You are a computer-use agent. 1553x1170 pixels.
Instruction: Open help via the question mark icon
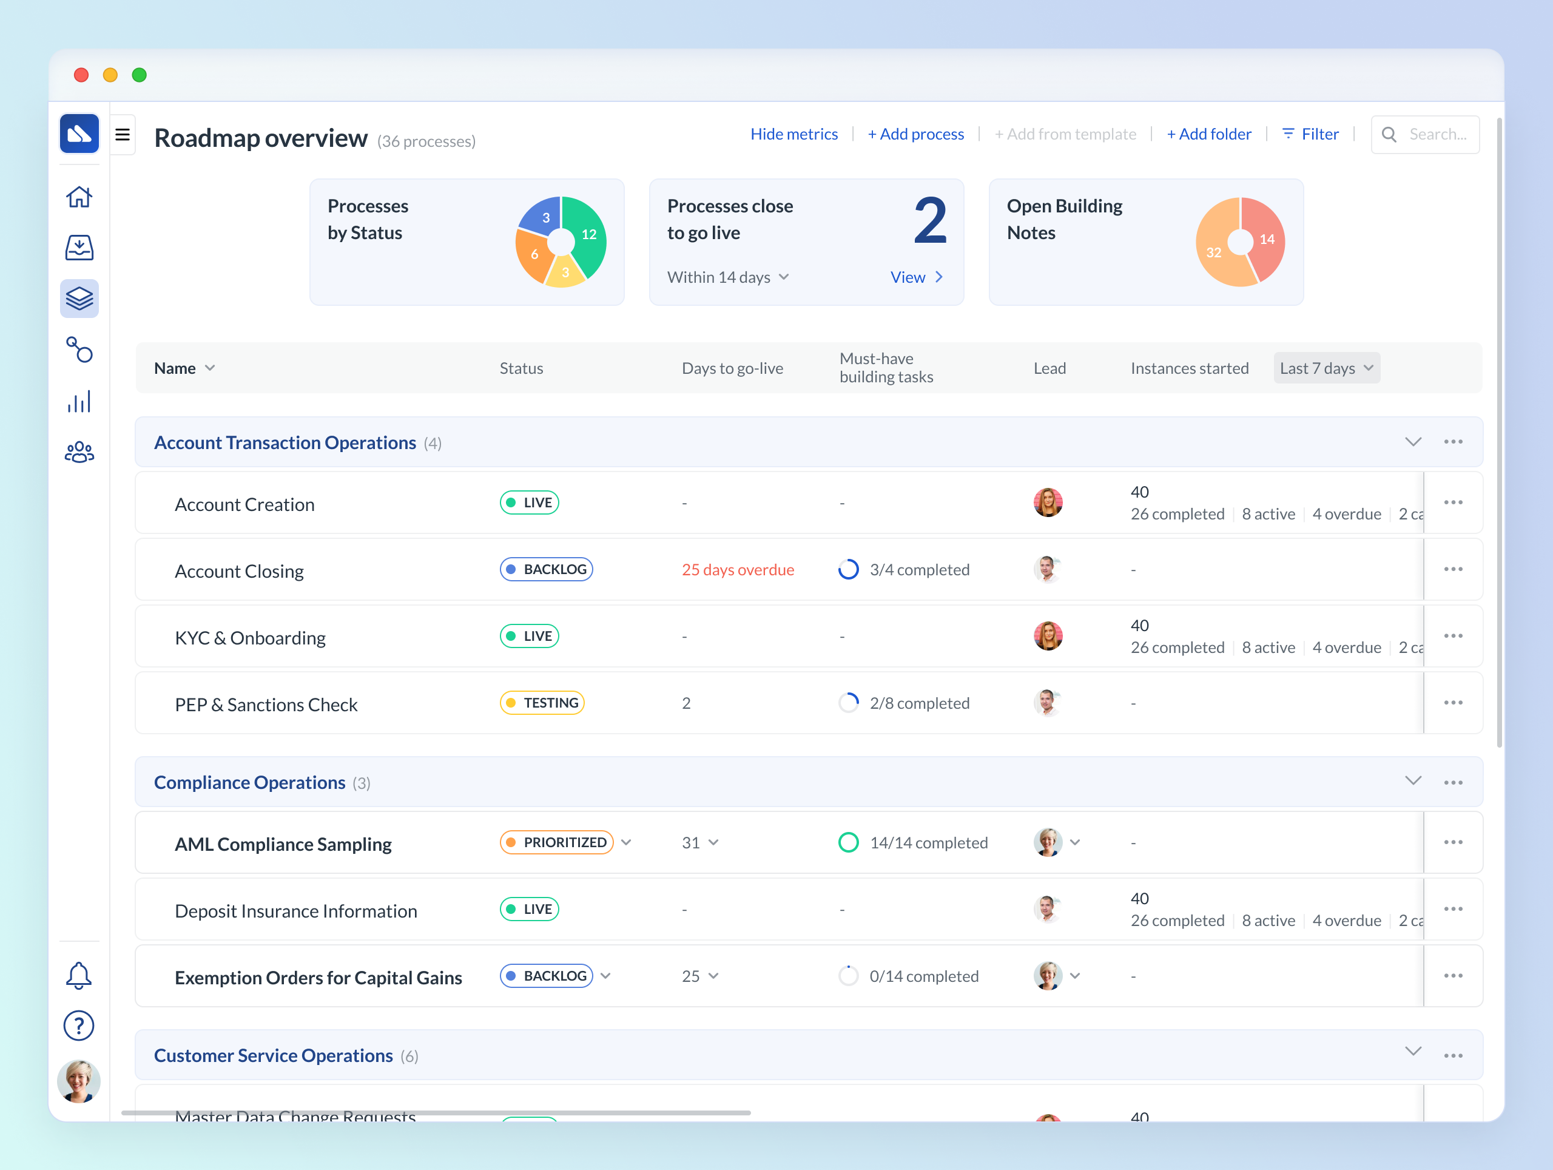(x=79, y=1026)
